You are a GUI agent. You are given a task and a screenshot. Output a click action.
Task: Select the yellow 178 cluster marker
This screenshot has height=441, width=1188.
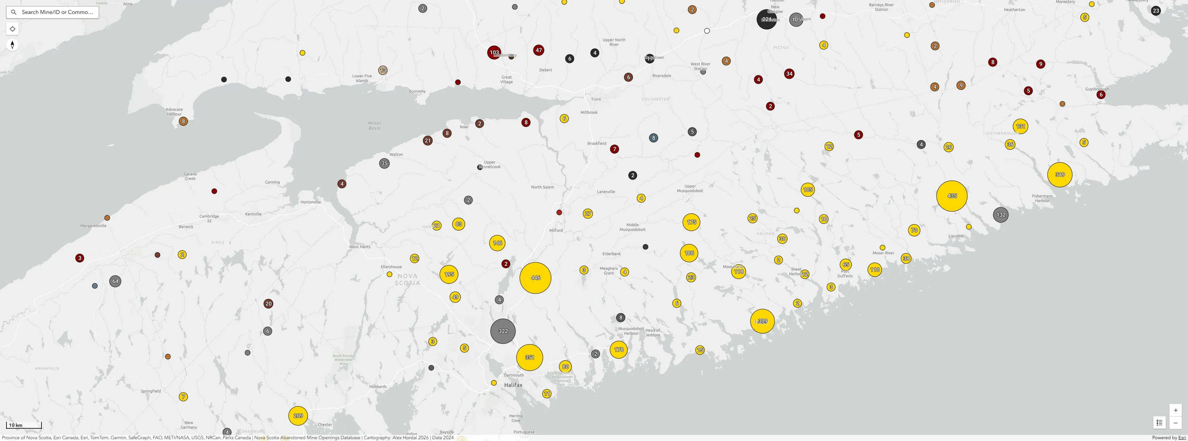[x=618, y=350]
